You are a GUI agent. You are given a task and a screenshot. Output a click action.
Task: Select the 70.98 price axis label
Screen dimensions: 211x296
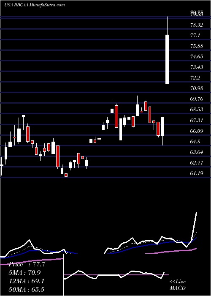pos(197,88)
